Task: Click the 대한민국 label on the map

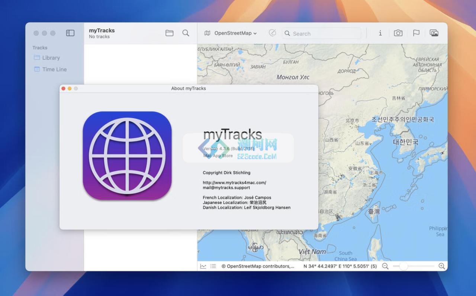Action: [x=405, y=142]
